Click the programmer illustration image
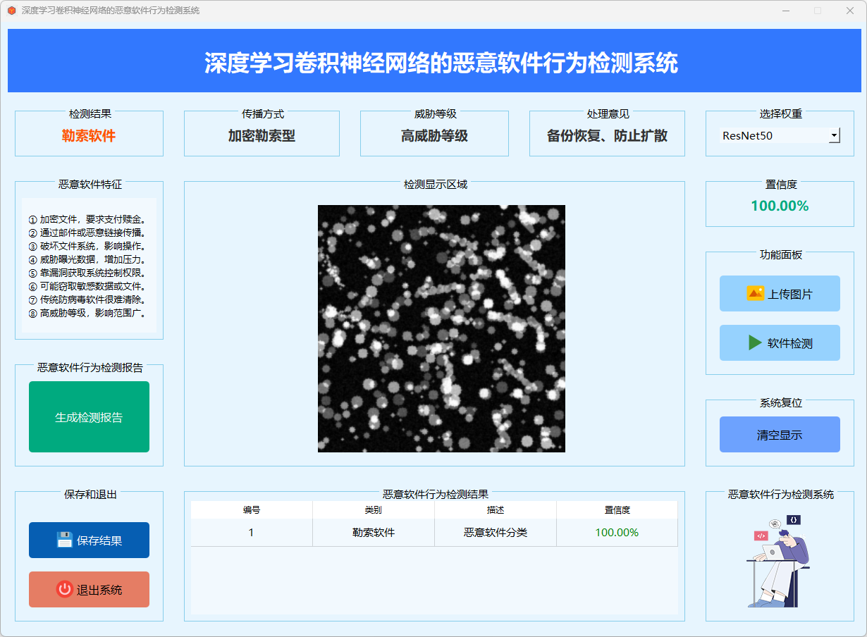This screenshot has height=637, width=867. coord(779,561)
